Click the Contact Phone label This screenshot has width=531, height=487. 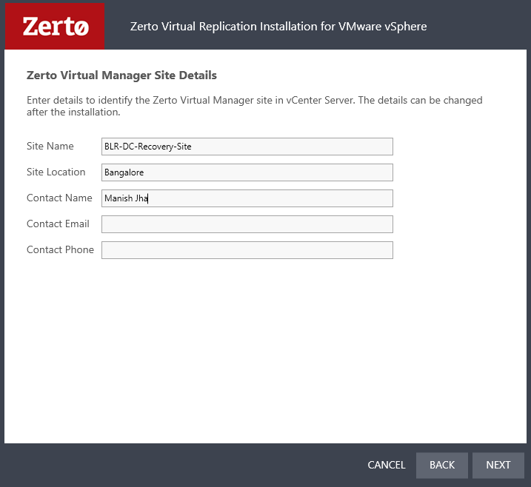pos(60,250)
